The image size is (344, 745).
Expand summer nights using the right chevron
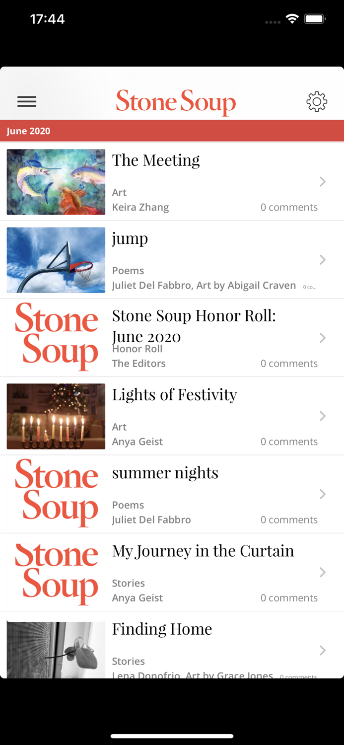[323, 494]
